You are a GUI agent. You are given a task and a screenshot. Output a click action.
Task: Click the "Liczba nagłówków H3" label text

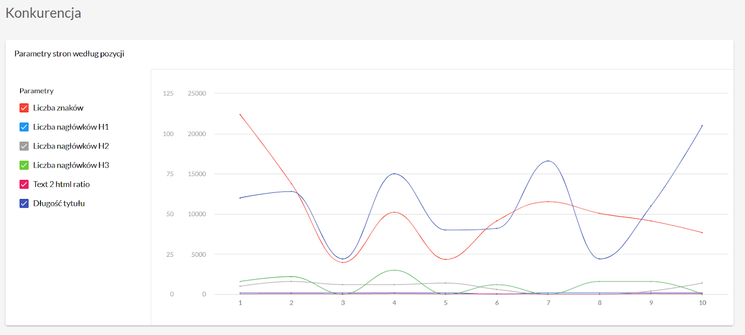coord(71,165)
